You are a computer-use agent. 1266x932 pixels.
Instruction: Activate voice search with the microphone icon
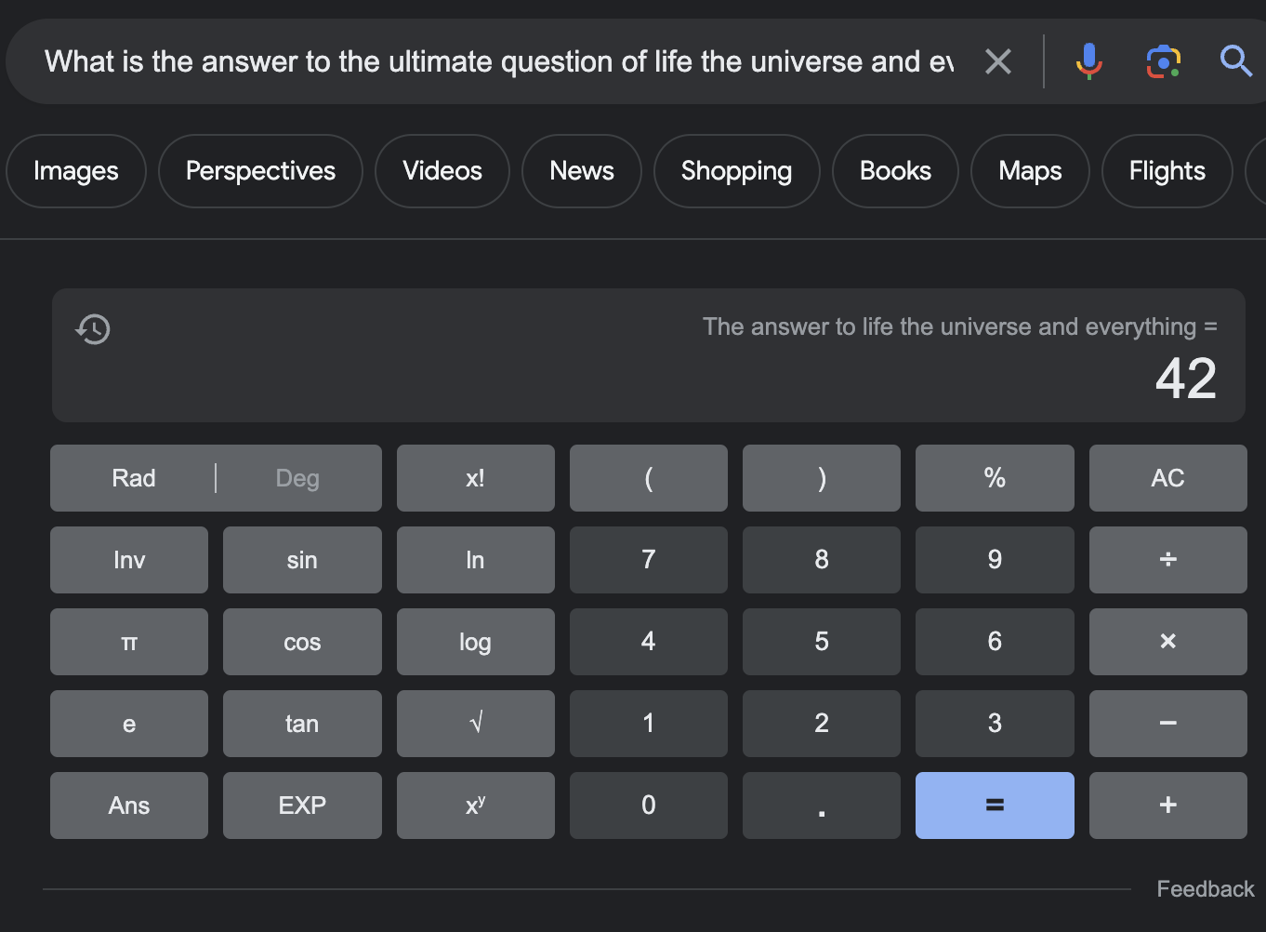pyautogui.click(x=1088, y=61)
